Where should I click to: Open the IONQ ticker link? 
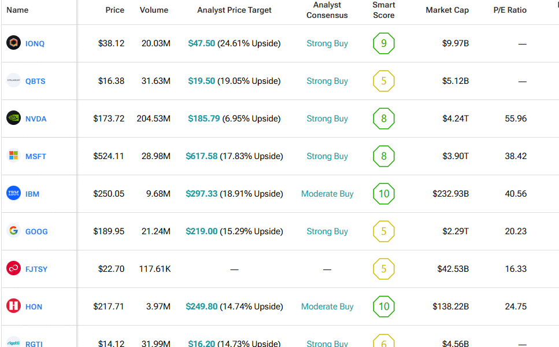tap(35, 43)
